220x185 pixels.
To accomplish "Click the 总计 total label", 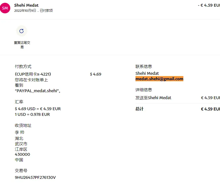I will (139, 109).
